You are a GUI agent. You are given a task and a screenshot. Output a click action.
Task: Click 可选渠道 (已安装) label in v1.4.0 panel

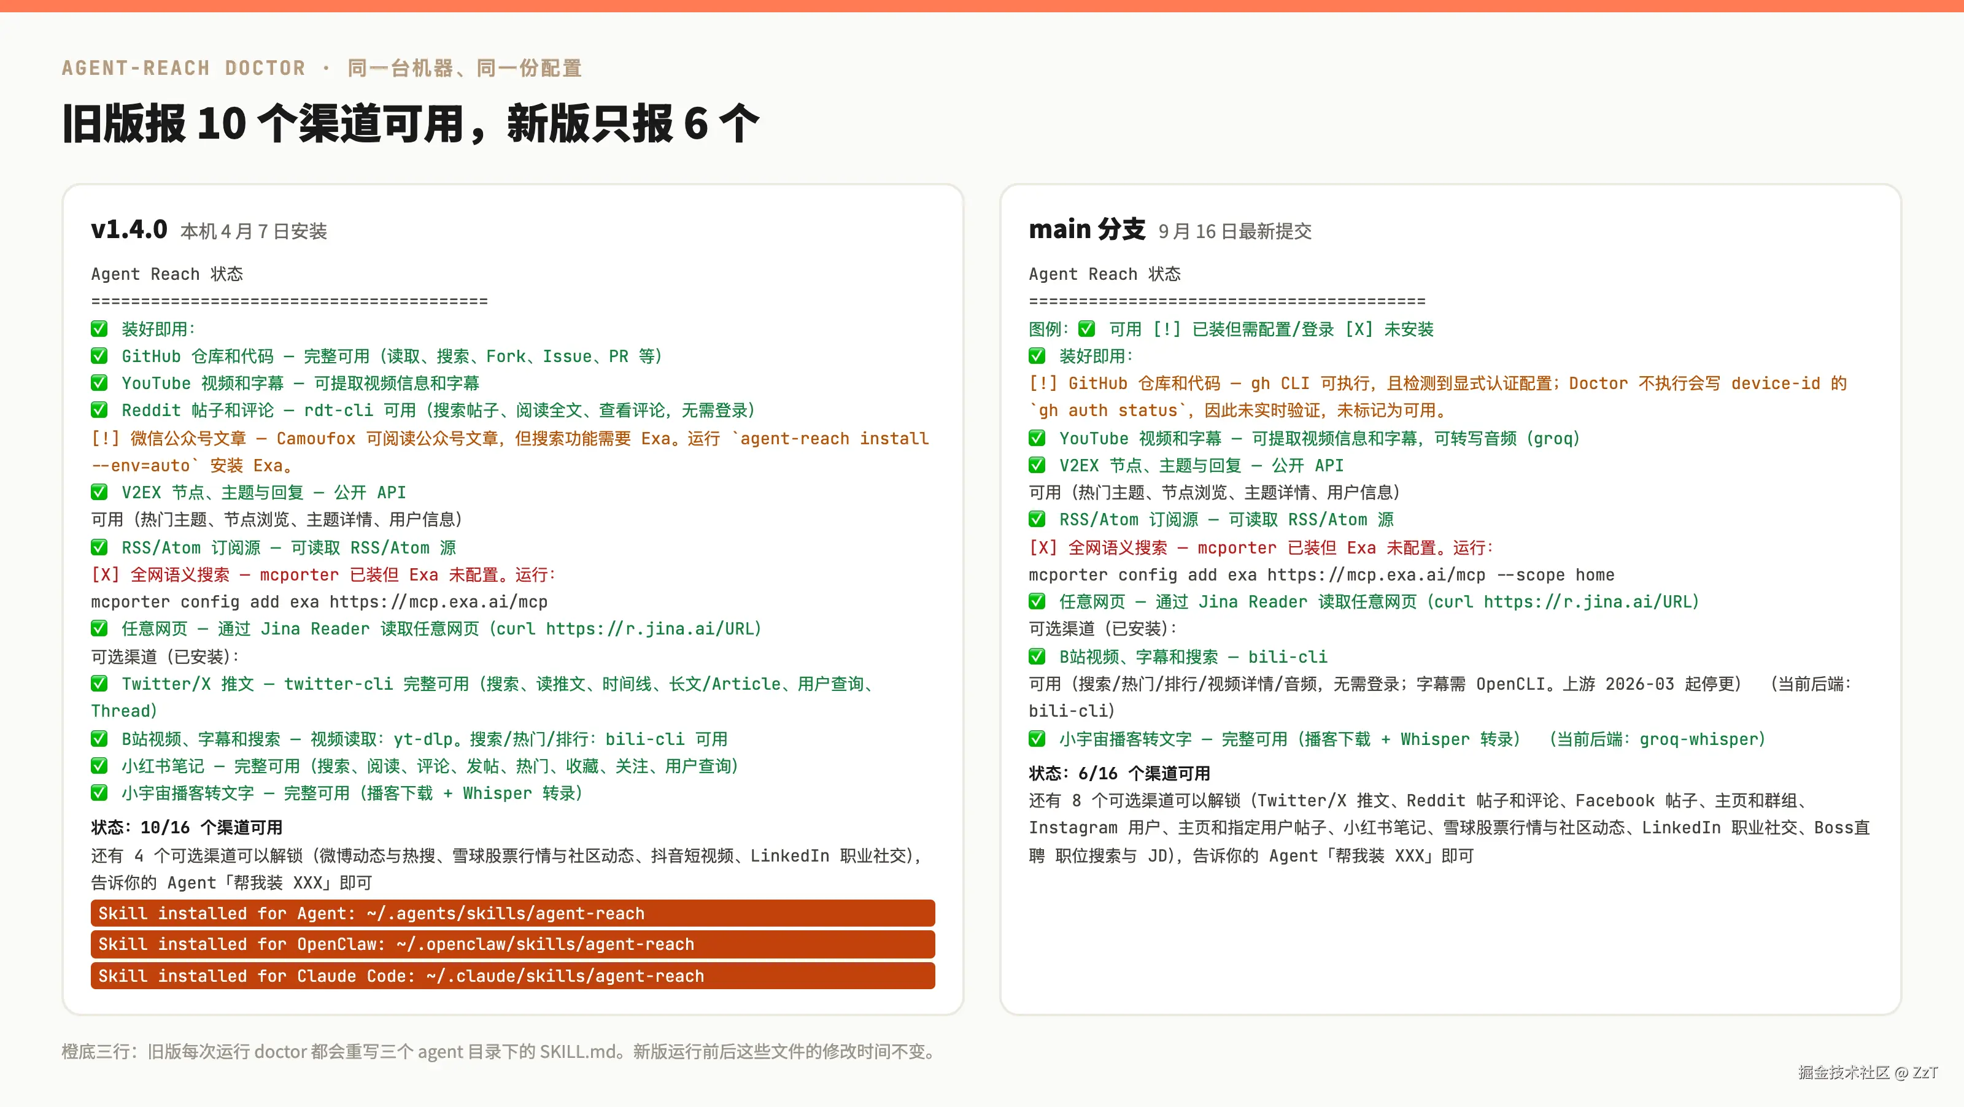[166, 657]
